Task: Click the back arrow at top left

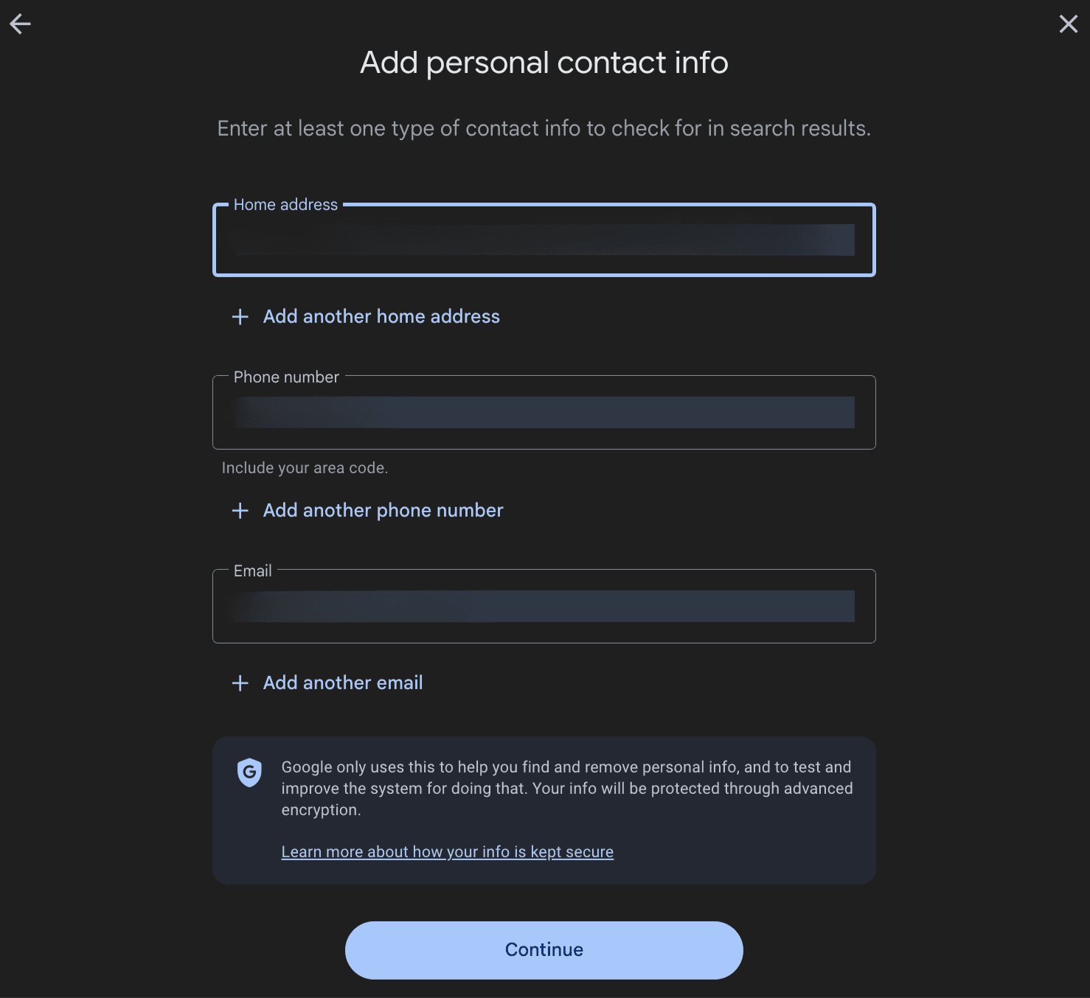Action: pos(20,24)
